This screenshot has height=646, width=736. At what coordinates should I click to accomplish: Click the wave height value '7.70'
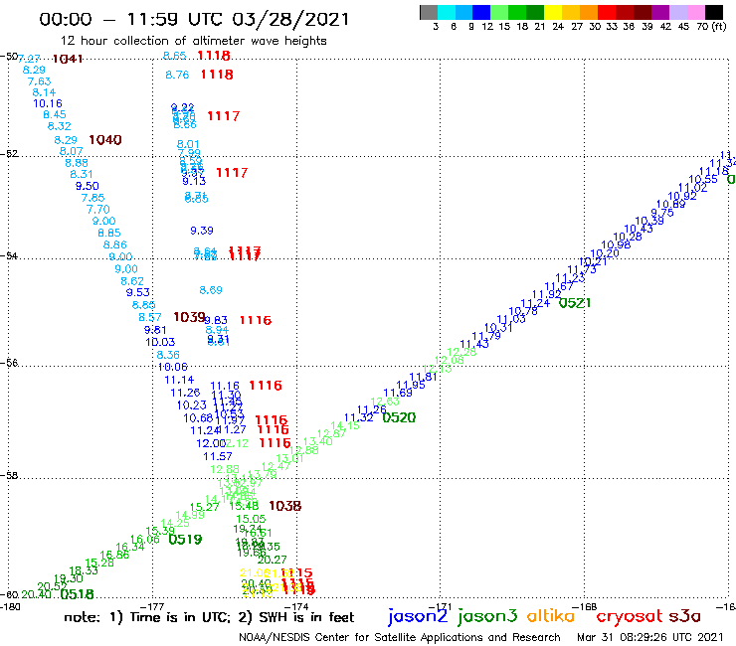[x=98, y=210]
